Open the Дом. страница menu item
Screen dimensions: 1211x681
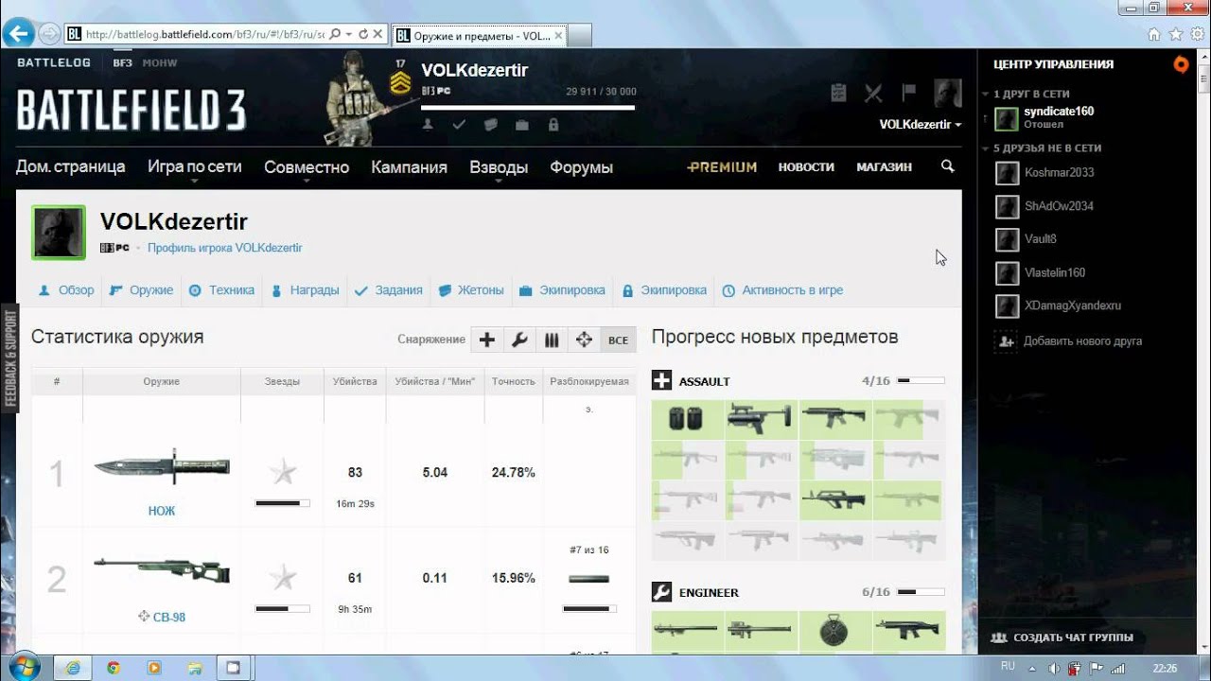[71, 166]
